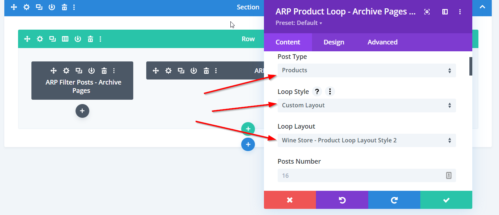This screenshot has height=215, width=499.
Task: Add new module below ARP Filter Posts
Action: (x=82, y=111)
